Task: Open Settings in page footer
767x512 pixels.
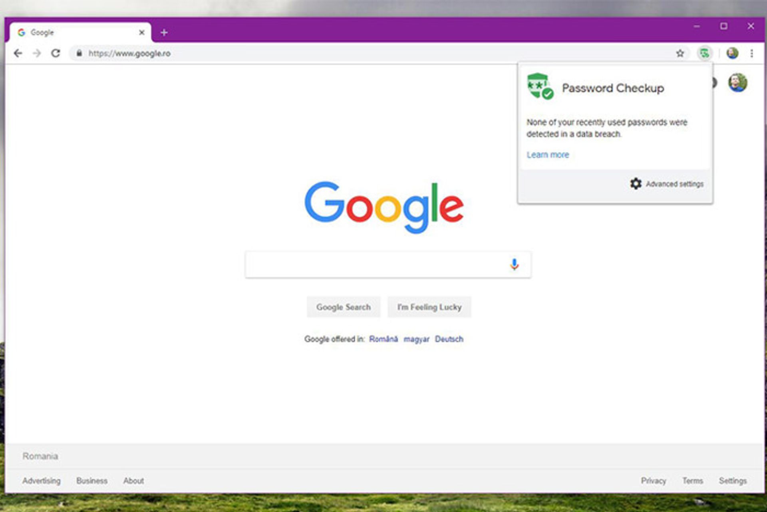Action: 732,480
